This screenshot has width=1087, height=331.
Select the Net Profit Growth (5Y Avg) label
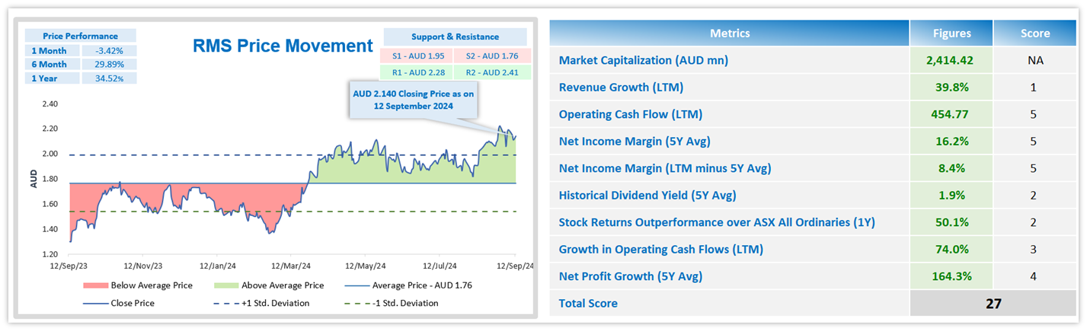tap(631, 275)
